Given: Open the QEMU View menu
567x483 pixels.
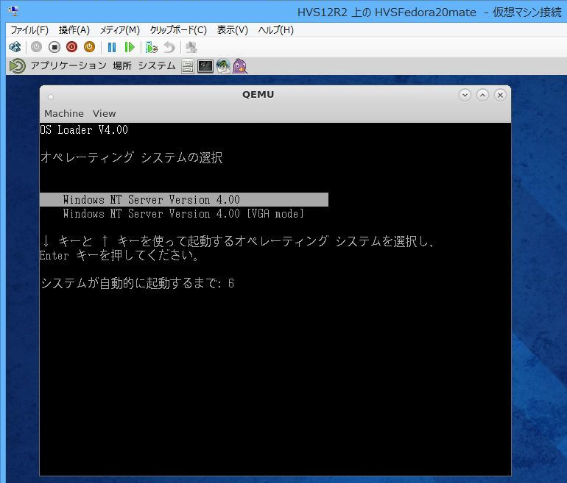Looking at the screenshot, I should coord(104,114).
